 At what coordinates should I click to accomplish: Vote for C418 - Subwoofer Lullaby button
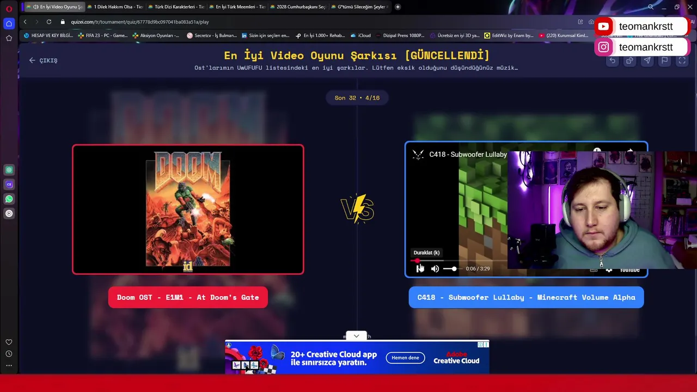point(526,297)
